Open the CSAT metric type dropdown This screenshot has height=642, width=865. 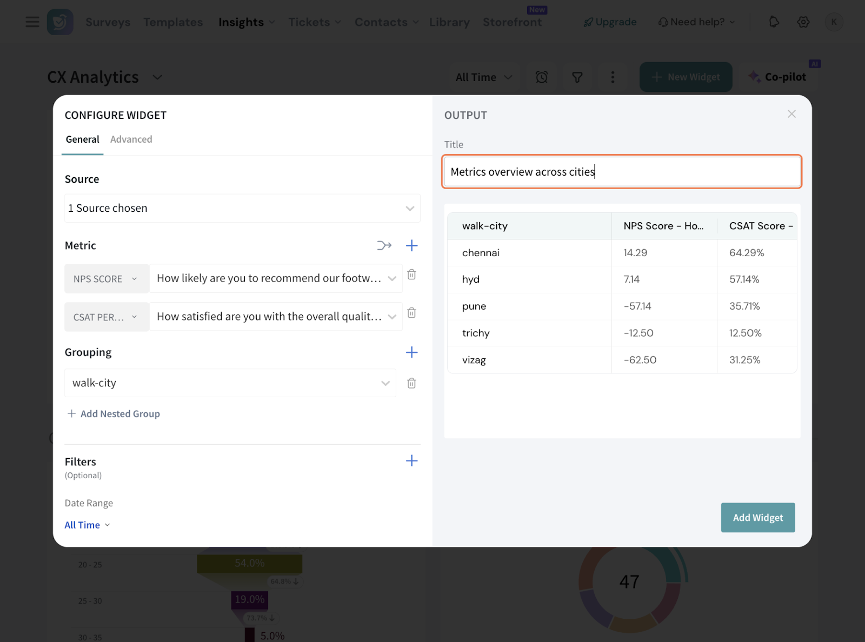coord(106,317)
